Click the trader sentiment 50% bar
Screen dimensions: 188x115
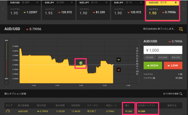coord(6,60)
